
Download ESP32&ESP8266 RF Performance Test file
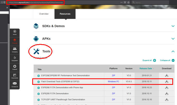click(x=167, y=76)
